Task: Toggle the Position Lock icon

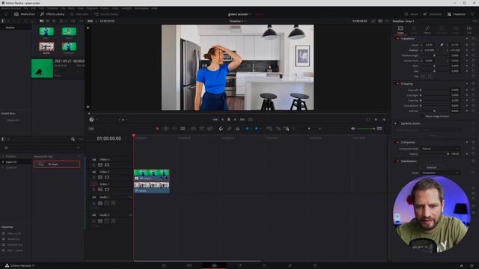Action: tap(237, 129)
